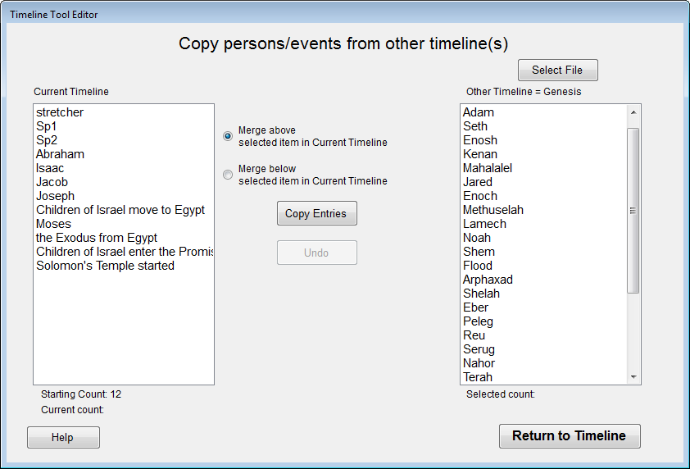Select Adam in the Genesis list
This screenshot has height=469, width=690.
click(479, 112)
